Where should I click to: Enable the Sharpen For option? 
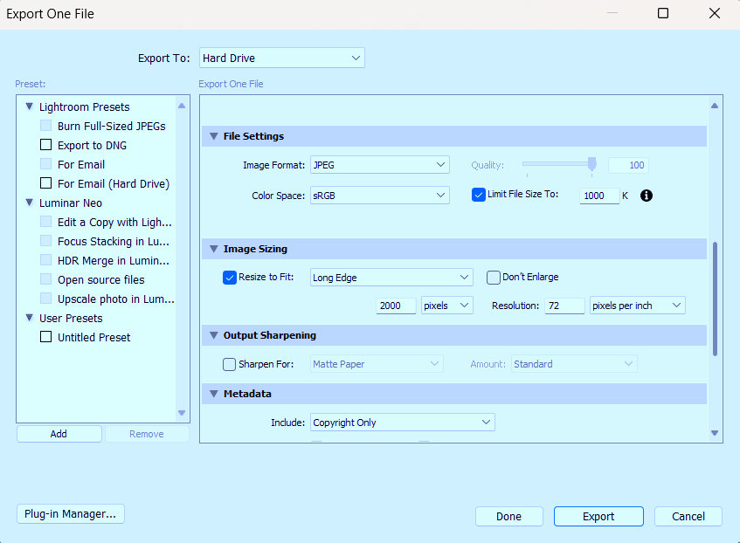click(228, 364)
